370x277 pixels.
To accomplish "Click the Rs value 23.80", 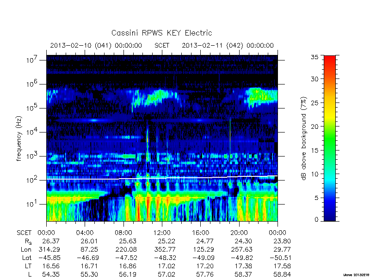I will tap(282, 241).
